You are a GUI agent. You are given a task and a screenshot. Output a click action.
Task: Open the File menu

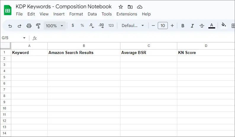(19, 14)
